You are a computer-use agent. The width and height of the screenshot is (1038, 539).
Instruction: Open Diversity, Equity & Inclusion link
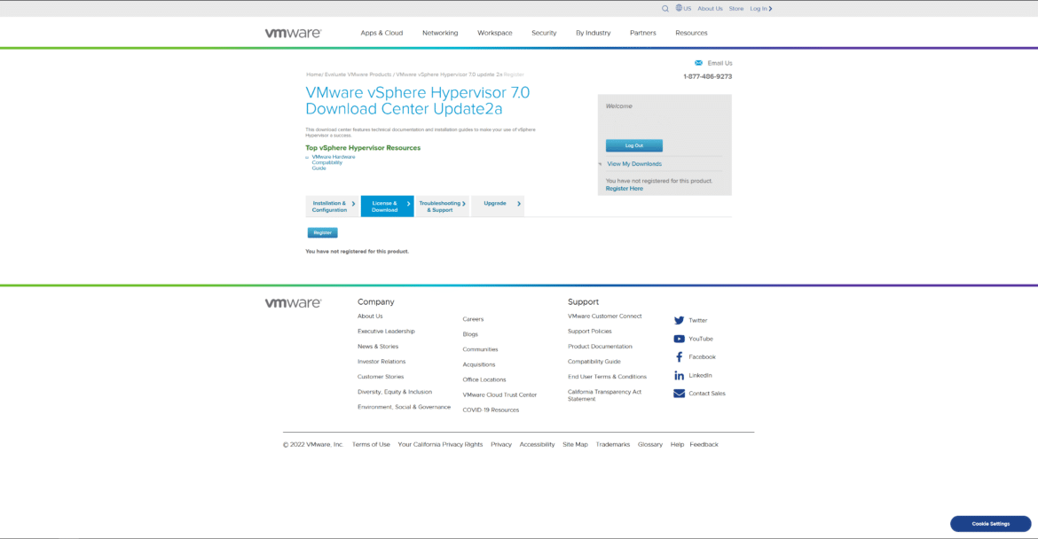coord(395,392)
